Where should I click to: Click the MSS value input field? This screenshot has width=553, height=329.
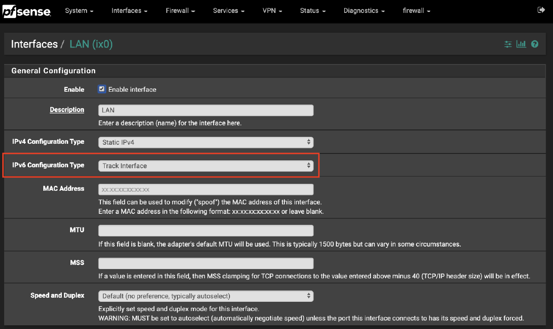[206, 263]
